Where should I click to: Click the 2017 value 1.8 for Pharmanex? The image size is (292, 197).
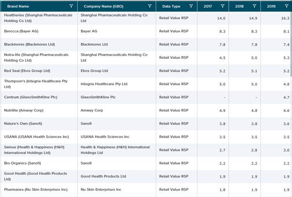click(222, 190)
